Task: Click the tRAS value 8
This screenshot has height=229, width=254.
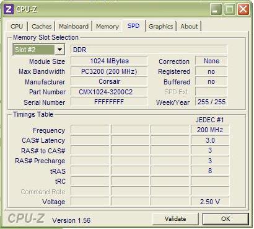Action: [x=210, y=171]
